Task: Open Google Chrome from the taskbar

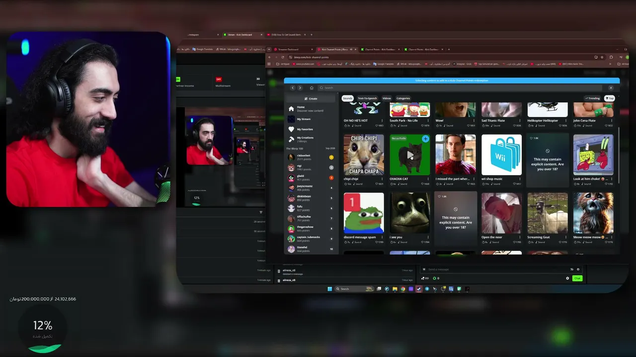Action: click(x=403, y=289)
